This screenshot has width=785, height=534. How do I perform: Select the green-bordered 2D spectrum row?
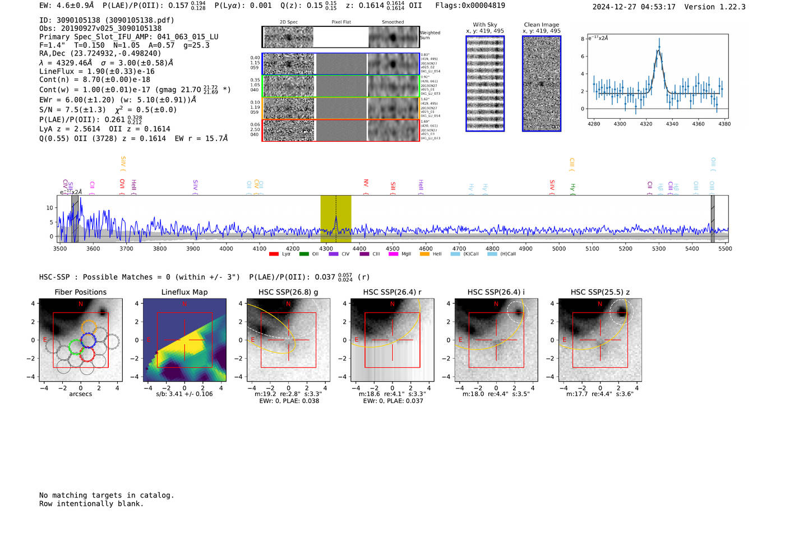pyautogui.click(x=340, y=86)
